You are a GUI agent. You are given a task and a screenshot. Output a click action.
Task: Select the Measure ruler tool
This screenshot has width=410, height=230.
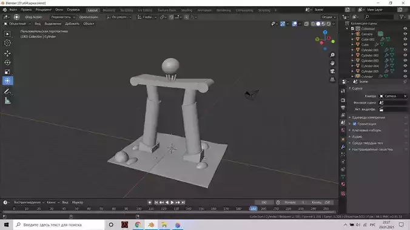[x=7, y=100]
